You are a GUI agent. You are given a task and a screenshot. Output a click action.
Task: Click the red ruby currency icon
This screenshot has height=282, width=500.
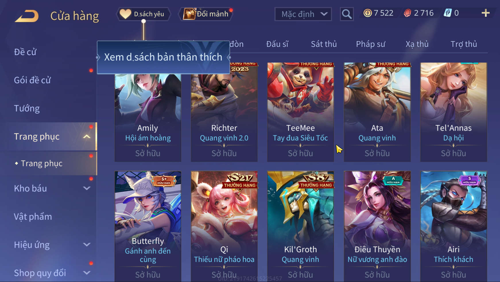click(407, 13)
